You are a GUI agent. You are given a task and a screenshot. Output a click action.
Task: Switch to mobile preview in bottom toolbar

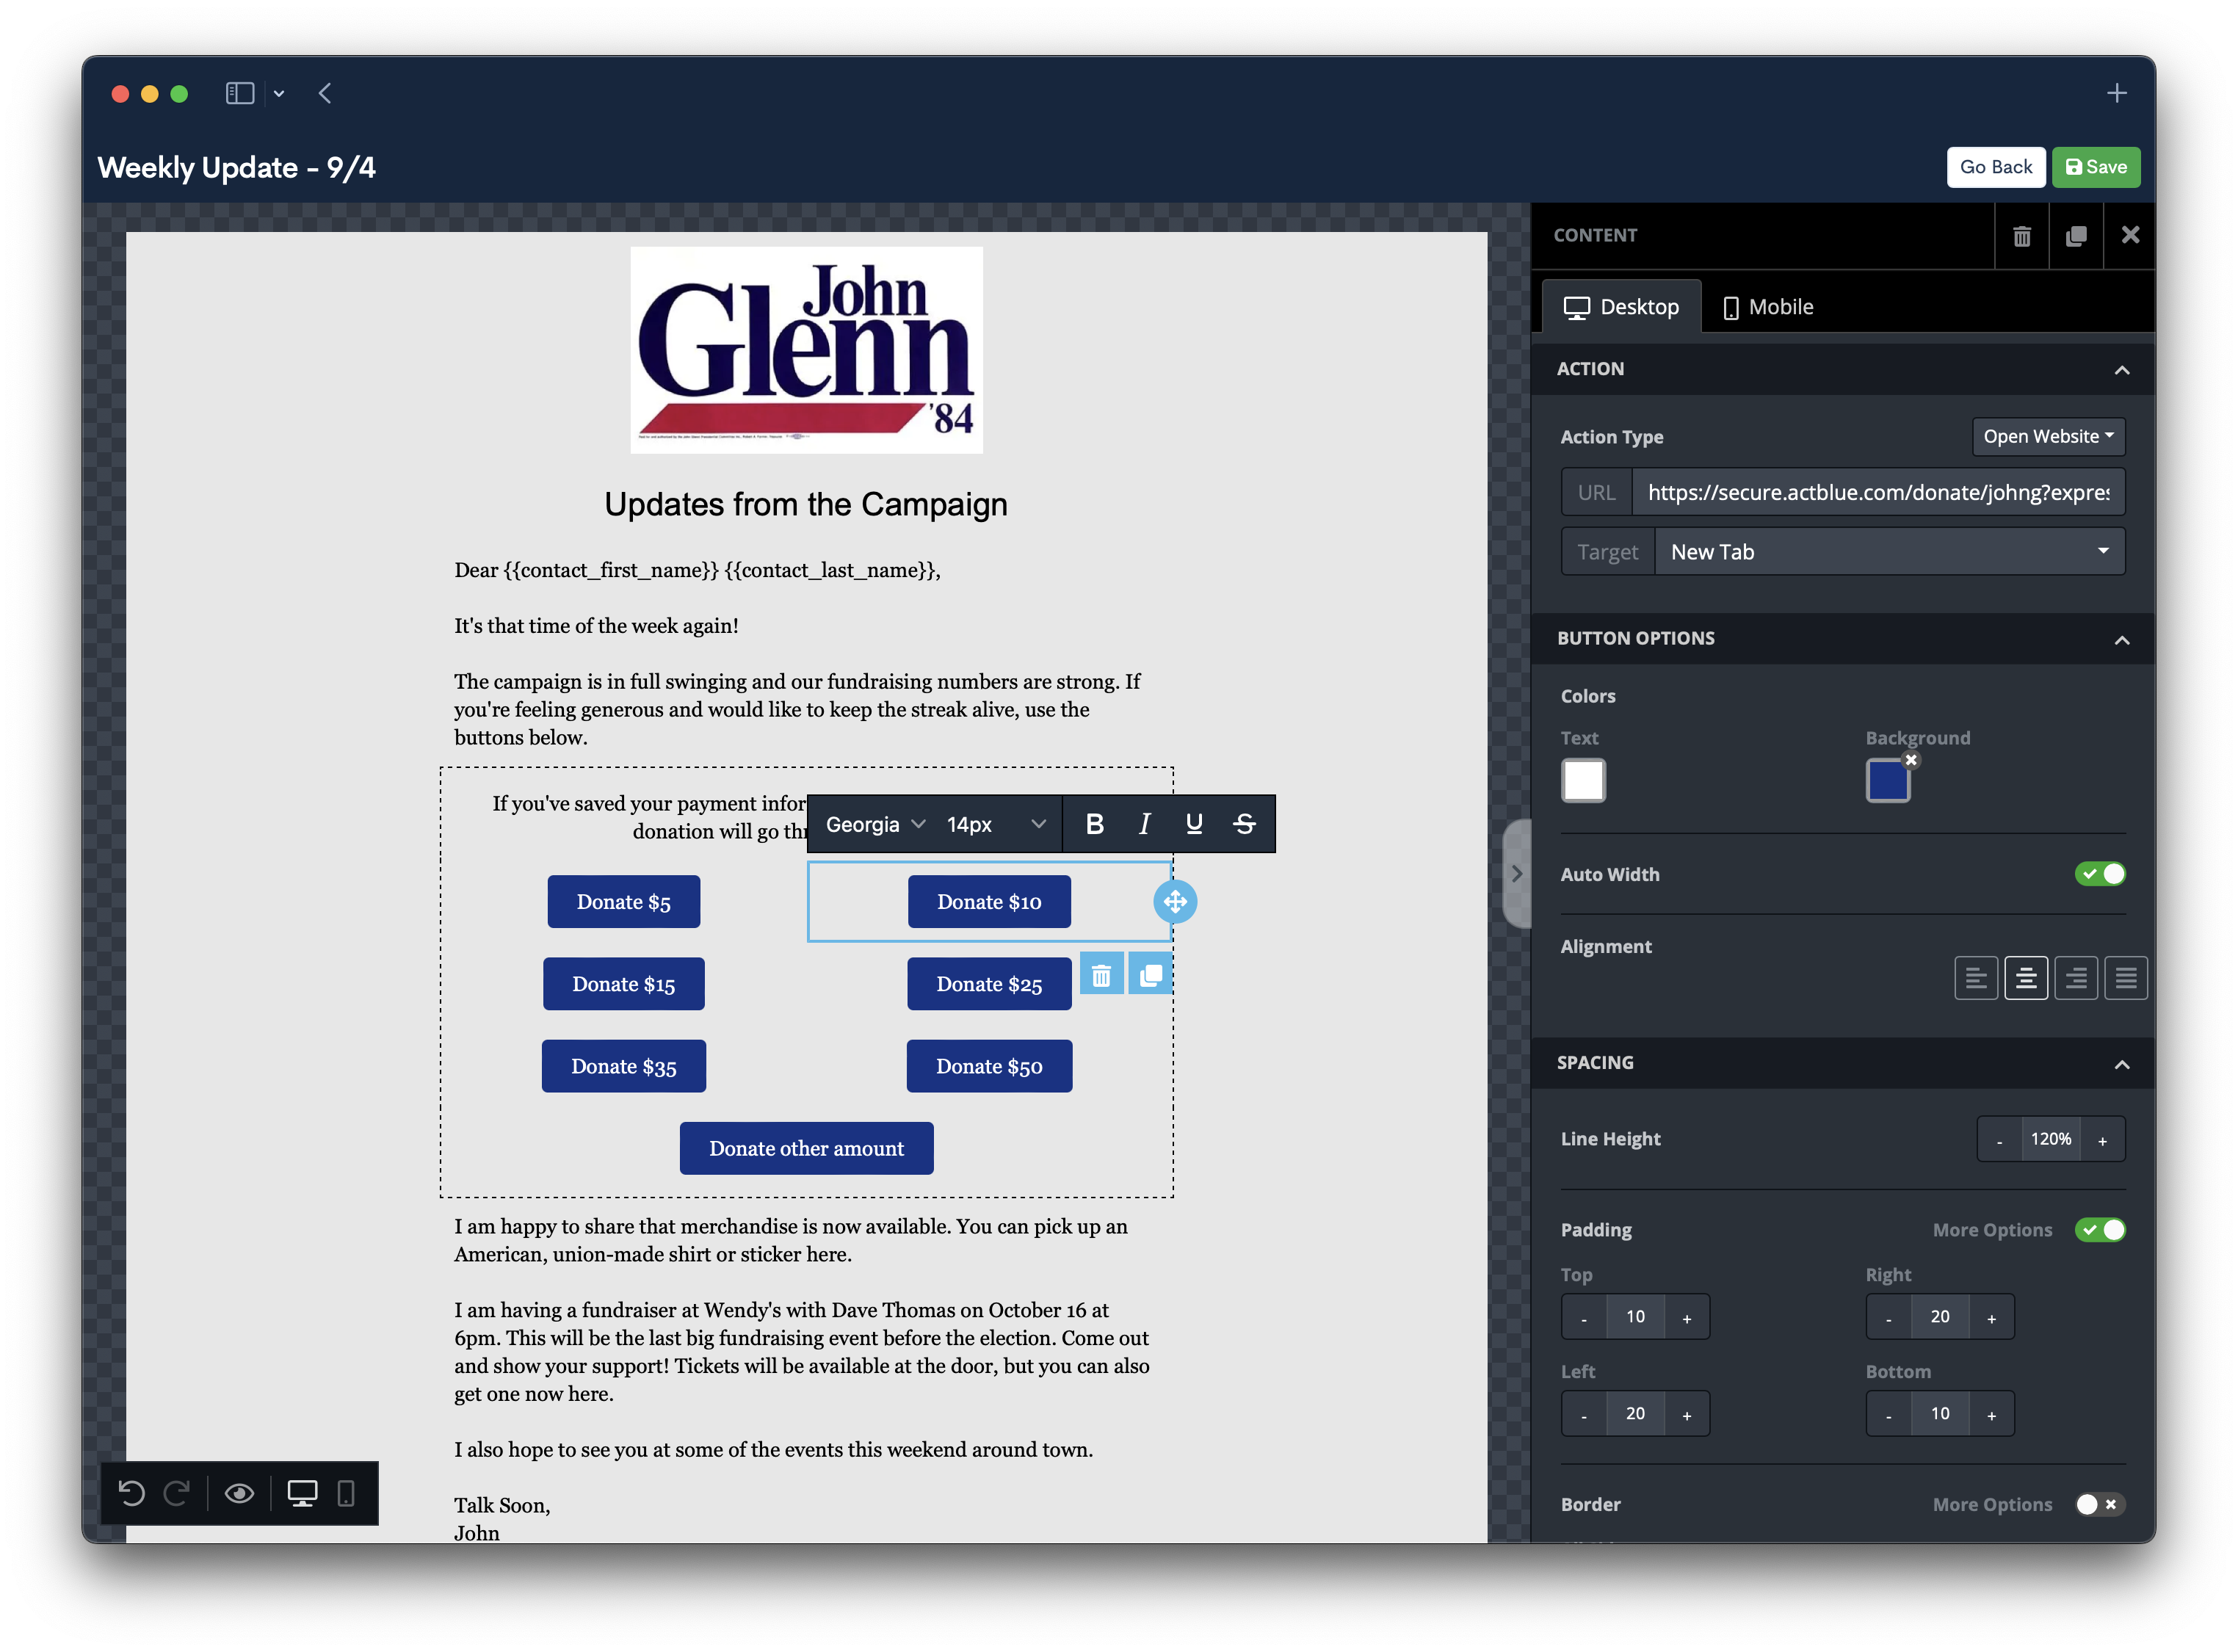[346, 1493]
